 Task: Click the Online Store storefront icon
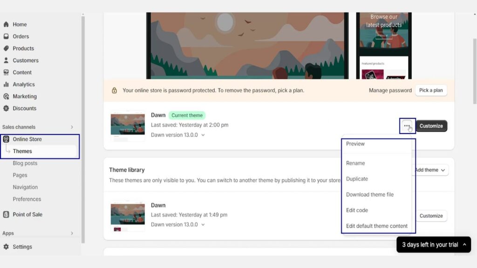[x=7, y=139]
